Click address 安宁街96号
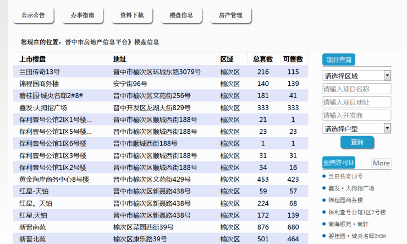407x244 pixels. [130, 84]
